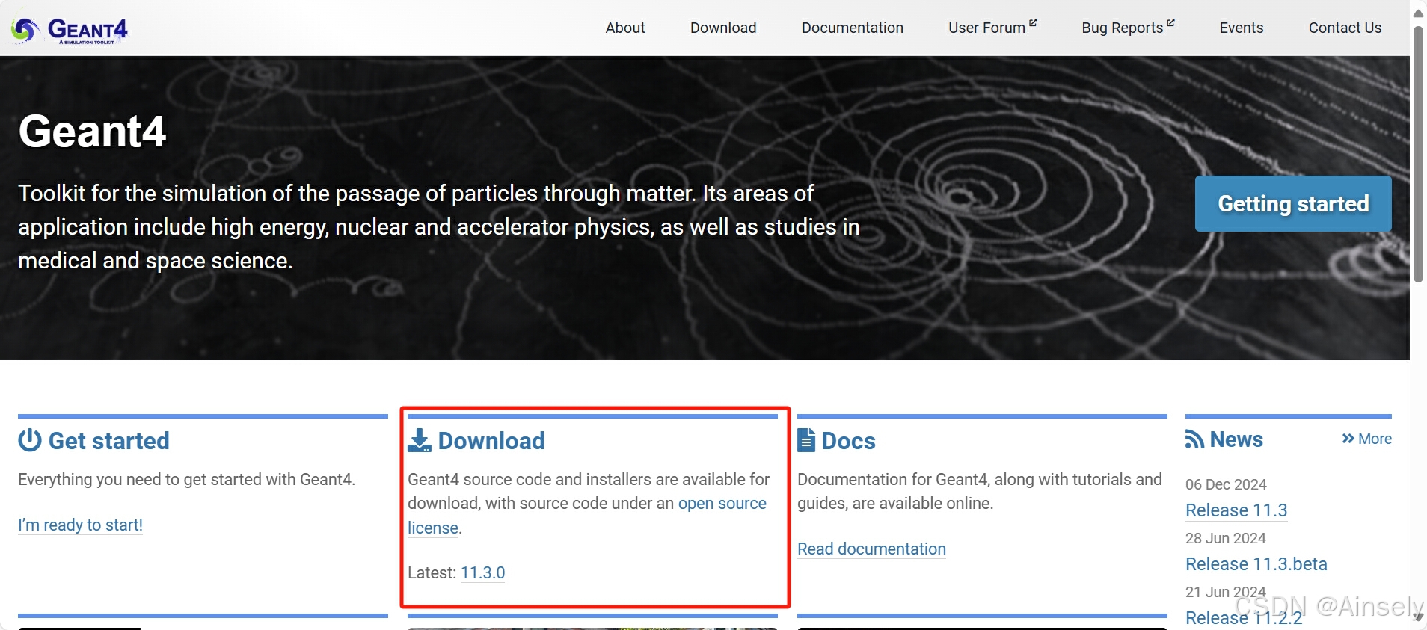The image size is (1427, 630).
Task: Click the download tray icon beside Download heading
Action: [420, 440]
